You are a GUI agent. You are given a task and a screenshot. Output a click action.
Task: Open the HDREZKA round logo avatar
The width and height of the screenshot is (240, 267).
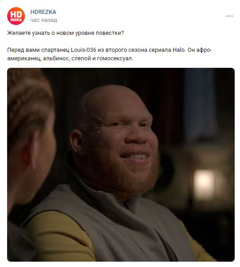pos(16,16)
